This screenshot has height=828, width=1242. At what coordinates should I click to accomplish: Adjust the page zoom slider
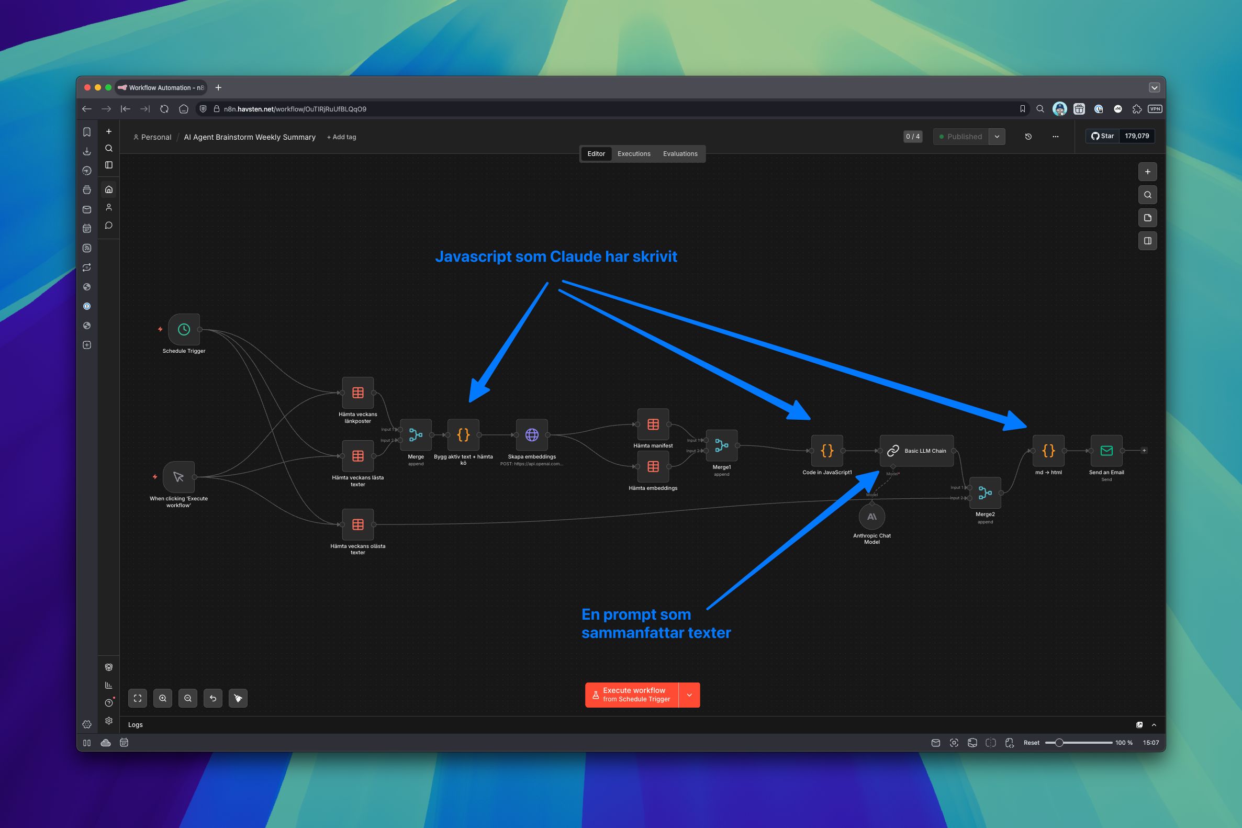[1059, 743]
